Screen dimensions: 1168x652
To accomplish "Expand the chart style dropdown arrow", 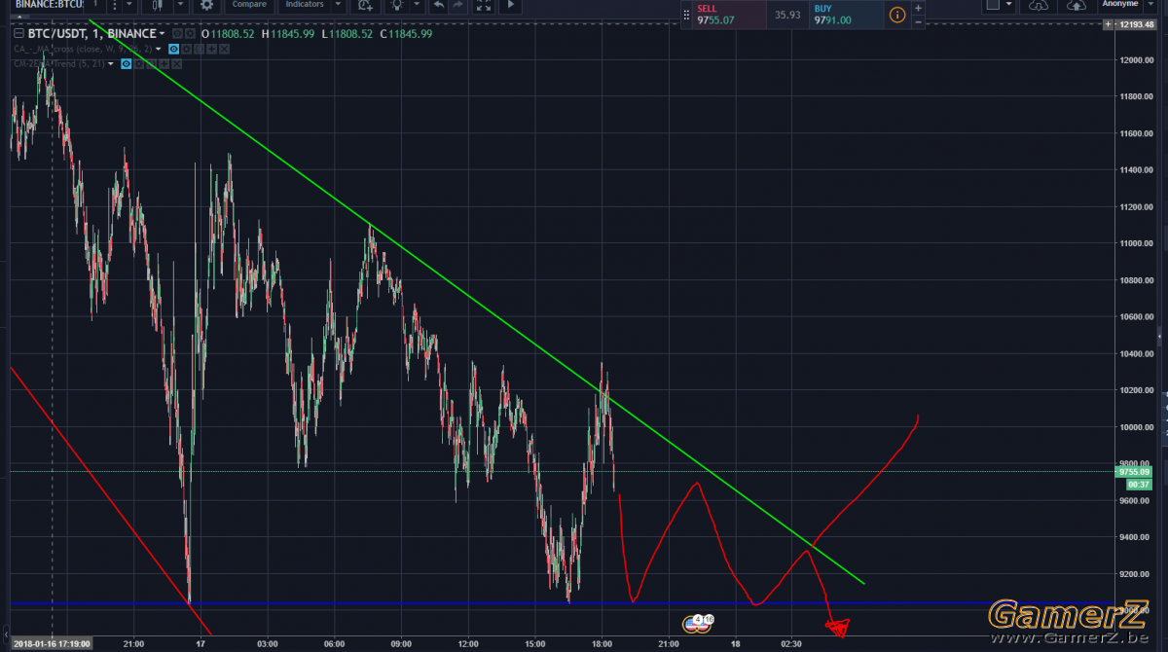I will coord(180,5).
